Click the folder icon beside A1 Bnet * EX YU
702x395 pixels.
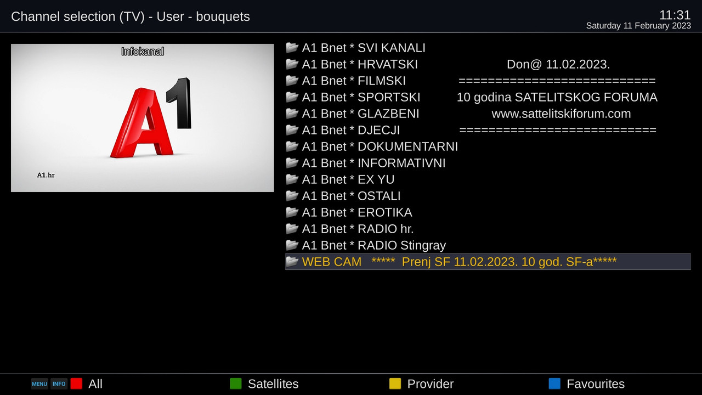(292, 179)
